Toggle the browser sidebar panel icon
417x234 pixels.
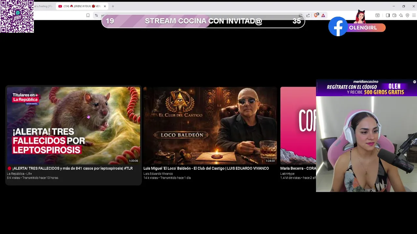point(388,15)
